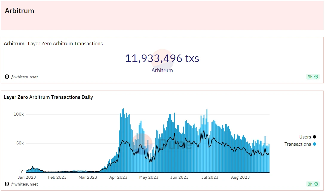Open the @whitesunset link under the daily chart
The height and width of the screenshot is (193, 326).
(24, 184)
